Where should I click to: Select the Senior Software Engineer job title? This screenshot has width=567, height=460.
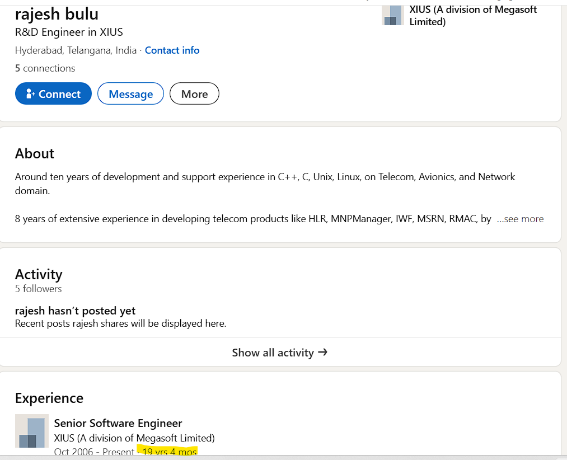(x=118, y=423)
